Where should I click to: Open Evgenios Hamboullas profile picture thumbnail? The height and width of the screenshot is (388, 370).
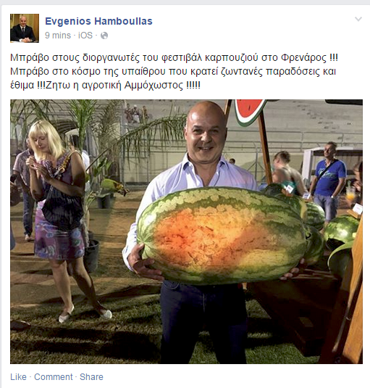pyautogui.click(x=25, y=28)
